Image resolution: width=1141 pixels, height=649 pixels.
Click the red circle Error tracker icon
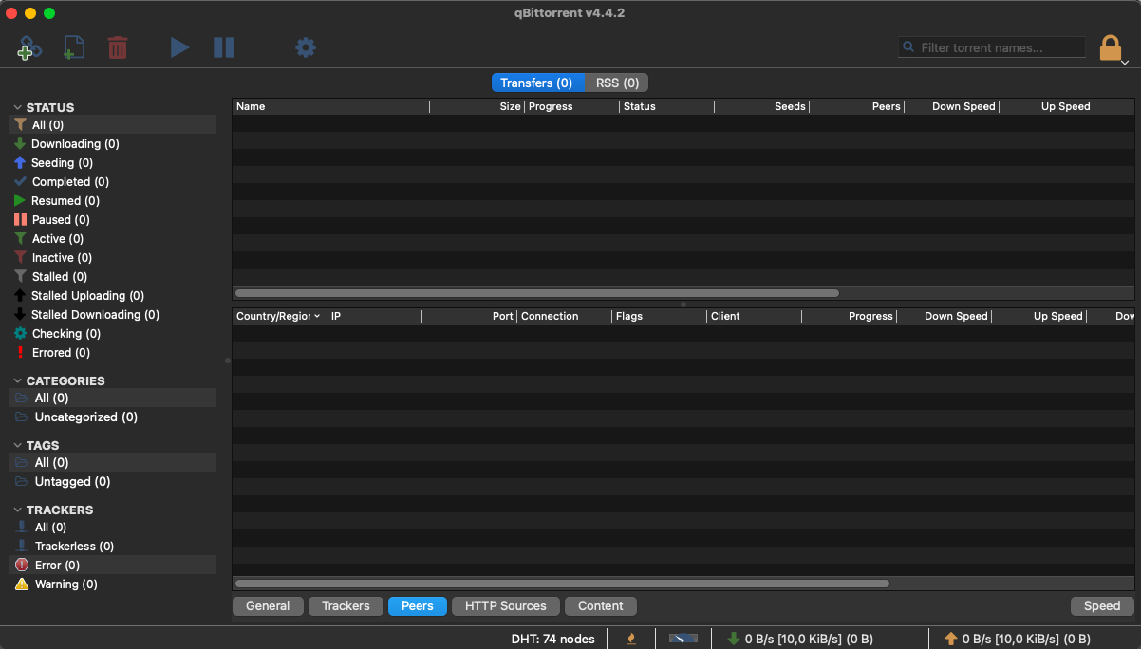22,565
